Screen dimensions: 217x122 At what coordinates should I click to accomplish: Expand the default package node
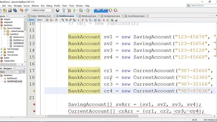tap(4, 31)
